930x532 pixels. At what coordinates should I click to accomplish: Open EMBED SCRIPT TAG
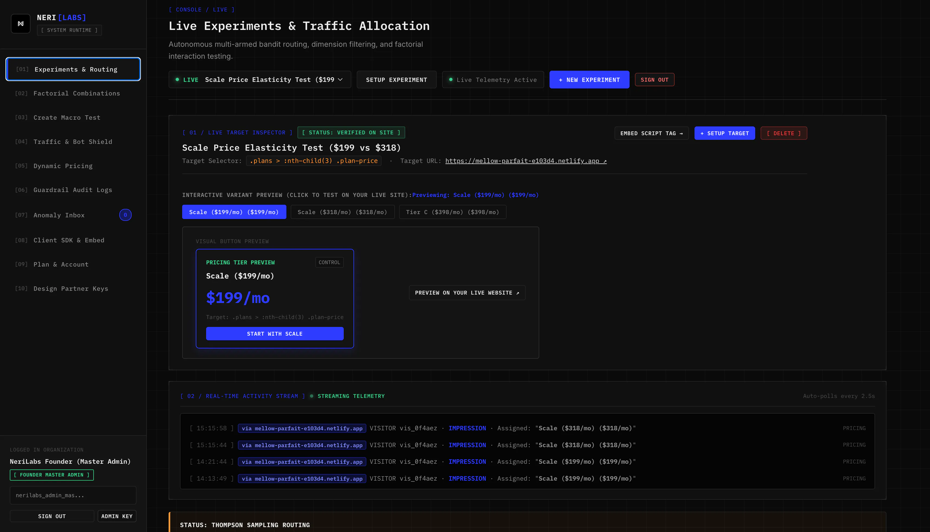(651, 133)
